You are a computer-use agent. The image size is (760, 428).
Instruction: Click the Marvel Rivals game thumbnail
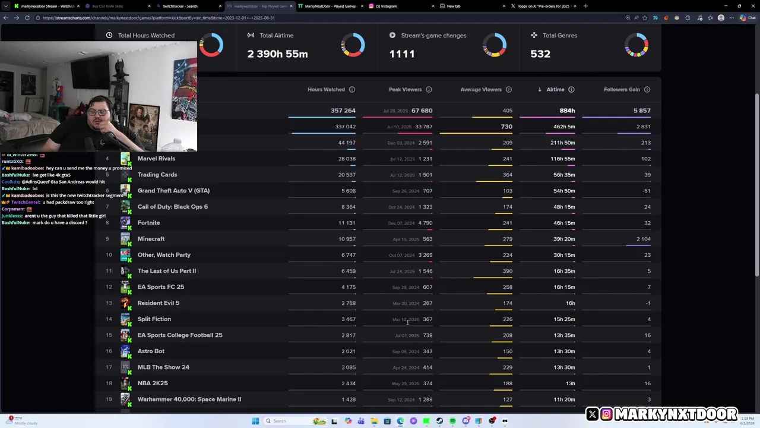[x=125, y=159]
